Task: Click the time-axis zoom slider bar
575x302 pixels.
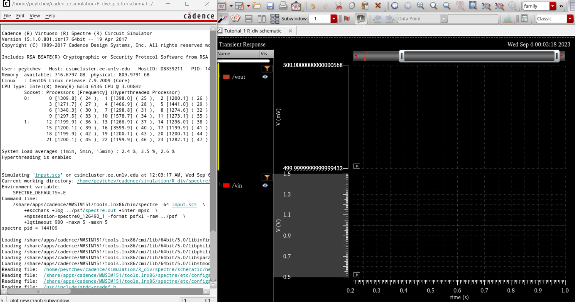Action: [479, 56]
